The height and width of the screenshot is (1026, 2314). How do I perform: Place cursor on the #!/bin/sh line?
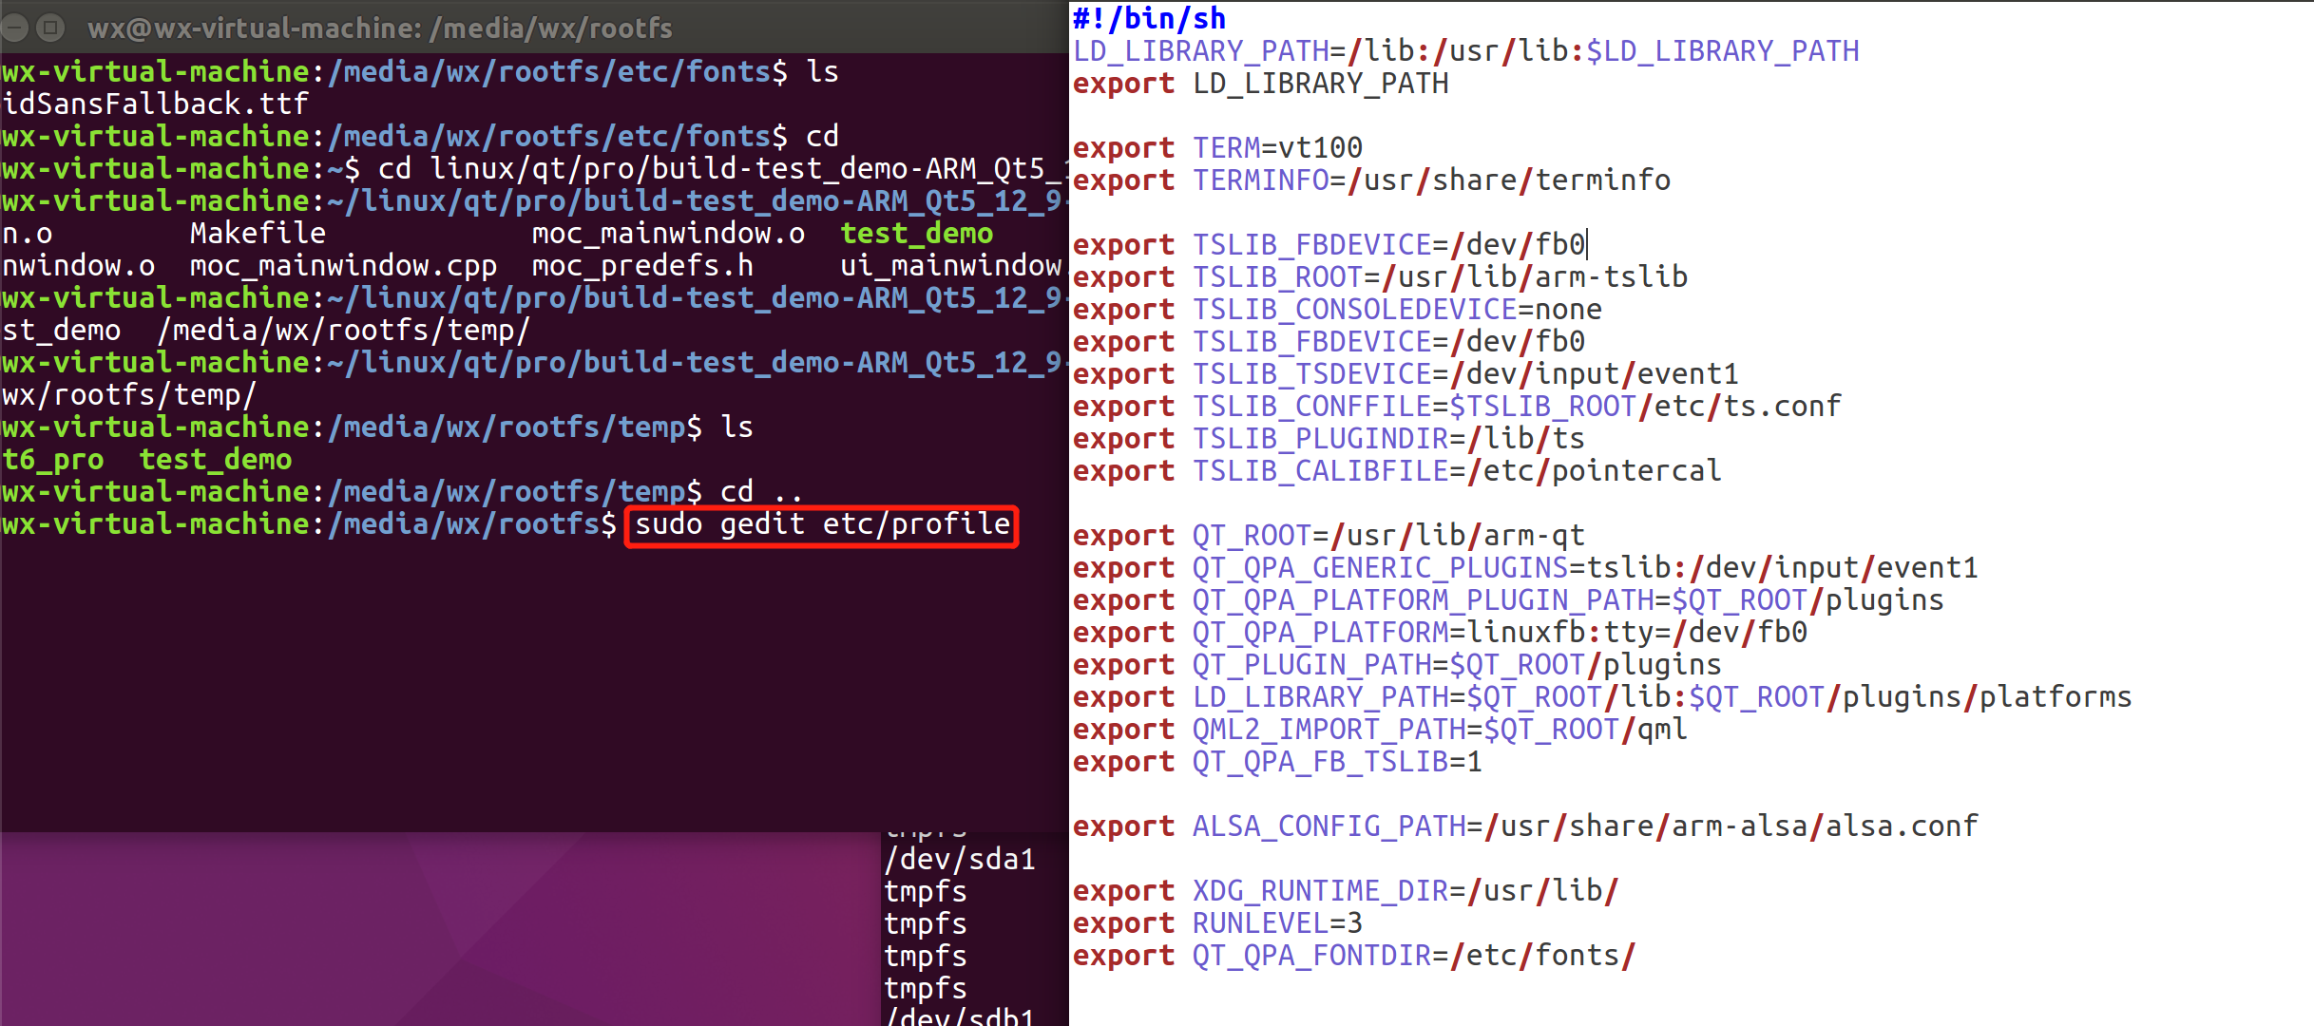[1149, 18]
